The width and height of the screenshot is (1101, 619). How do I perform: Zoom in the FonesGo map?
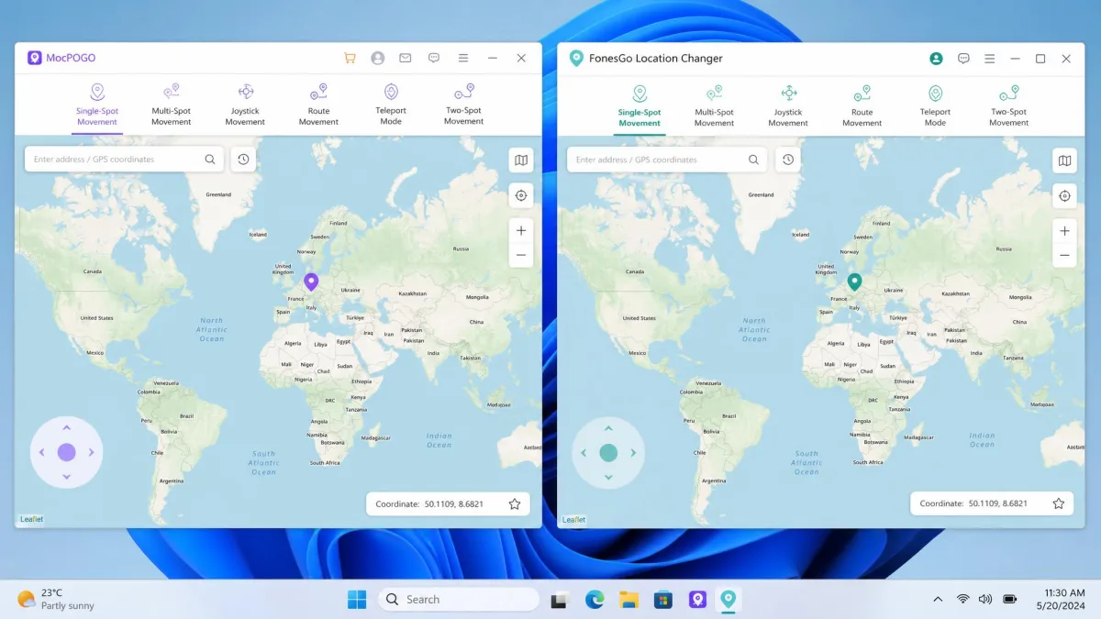1064,231
